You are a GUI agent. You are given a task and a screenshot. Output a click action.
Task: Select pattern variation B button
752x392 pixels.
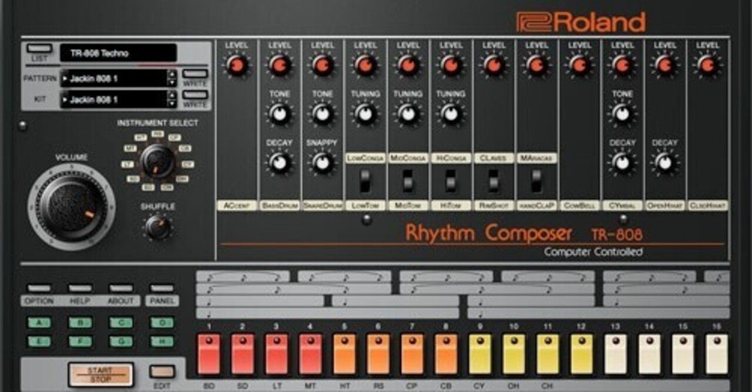[x=80, y=323]
